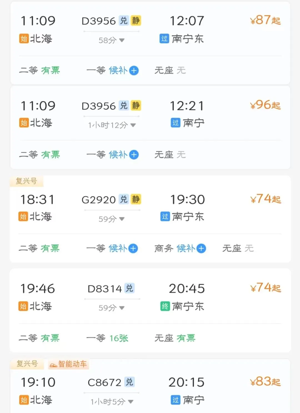The width and height of the screenshot is (300, 413).
Task: Tap the 智能动车 smart-train tag above C8672
Action: (x=68, y=364)
